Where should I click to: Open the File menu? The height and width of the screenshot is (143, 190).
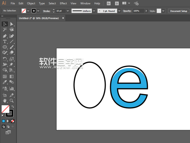(13, 3)
